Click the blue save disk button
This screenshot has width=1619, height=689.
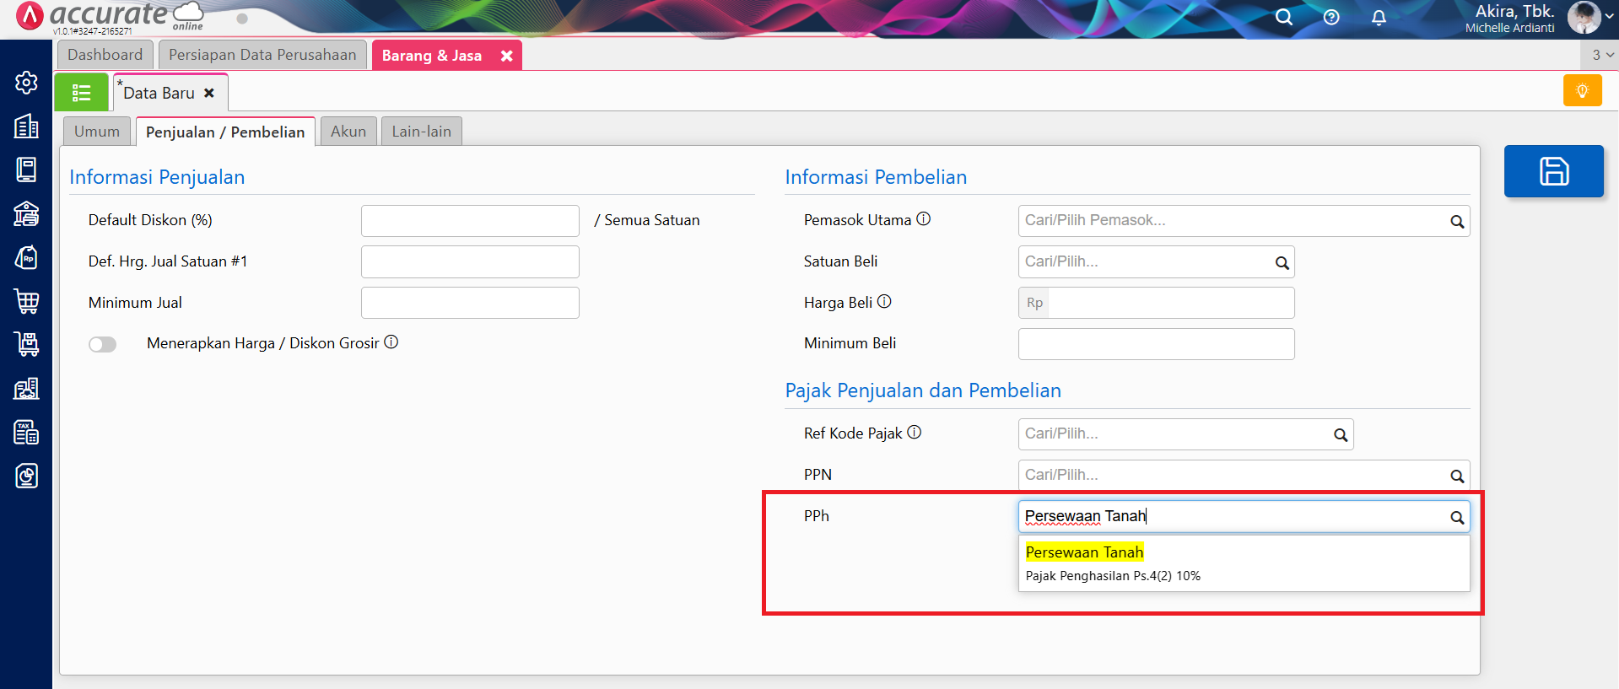point(1553,171)
